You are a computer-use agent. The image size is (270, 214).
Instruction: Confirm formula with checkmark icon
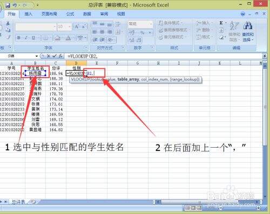pos(54,56)
